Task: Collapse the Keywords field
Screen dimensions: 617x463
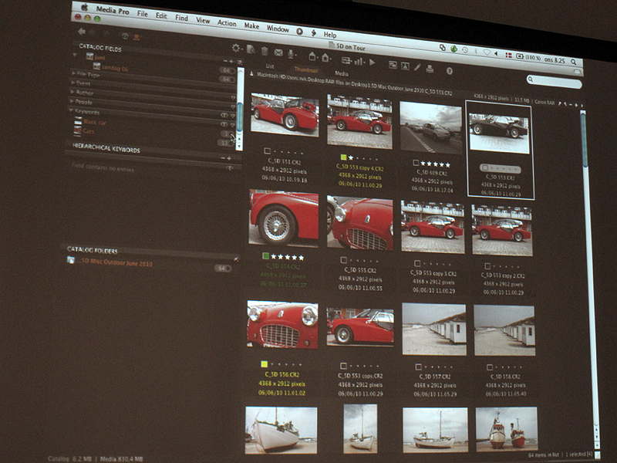Action: point(72,112)
